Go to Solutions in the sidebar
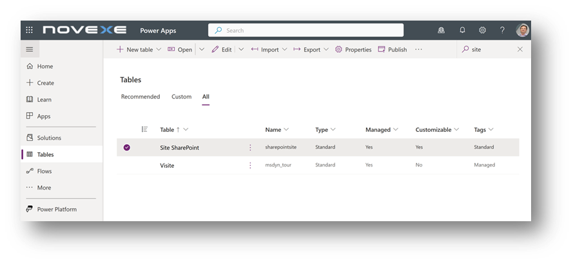The width and height of the screenshot is (573, 263). [x=49, y=138]
